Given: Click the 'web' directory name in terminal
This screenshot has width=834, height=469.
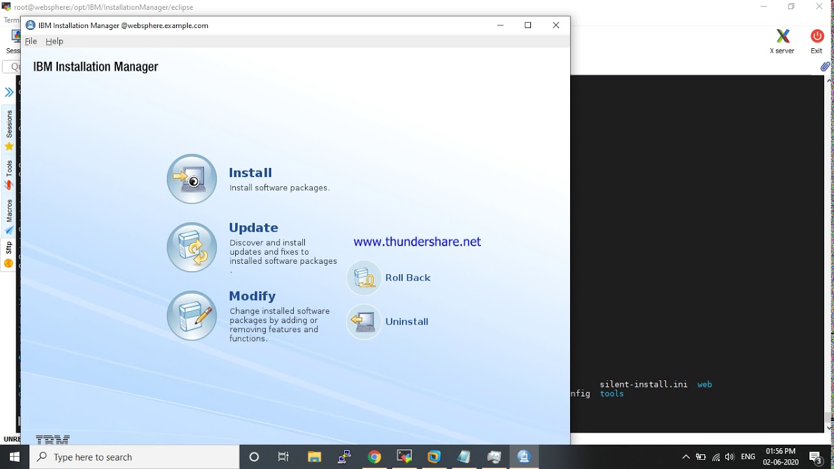Looking at the screenshot, I should pos(705,384).
